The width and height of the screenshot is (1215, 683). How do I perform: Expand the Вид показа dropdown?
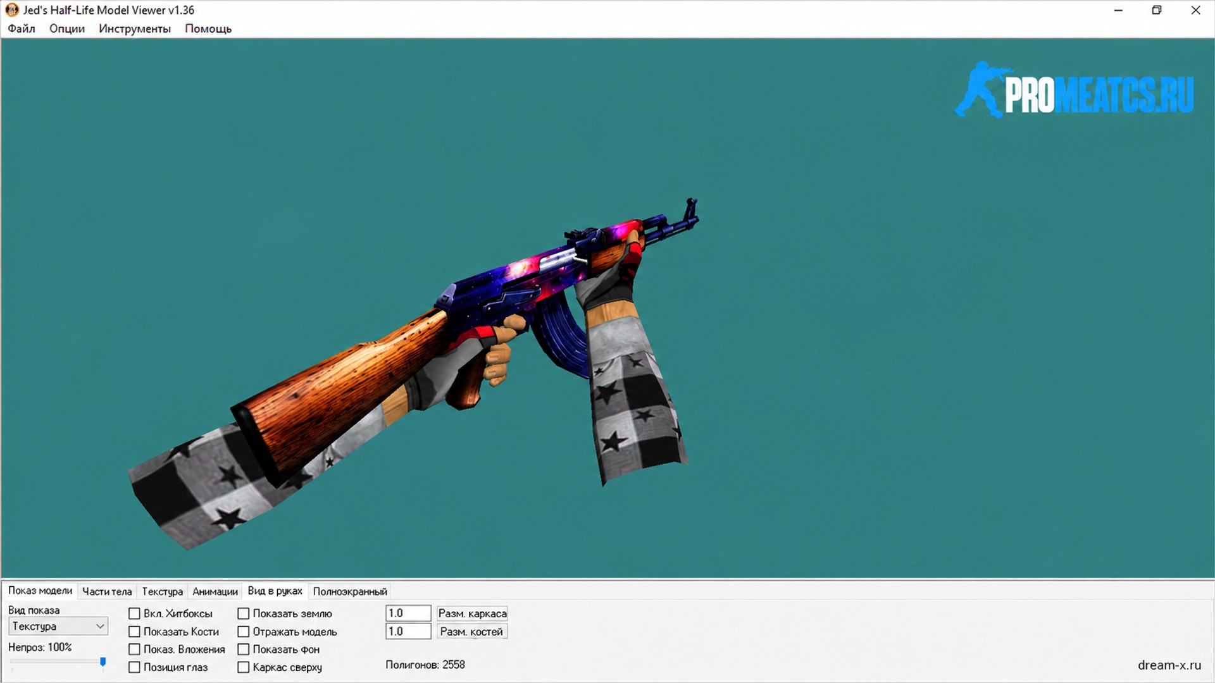click(x=58, y=626)
